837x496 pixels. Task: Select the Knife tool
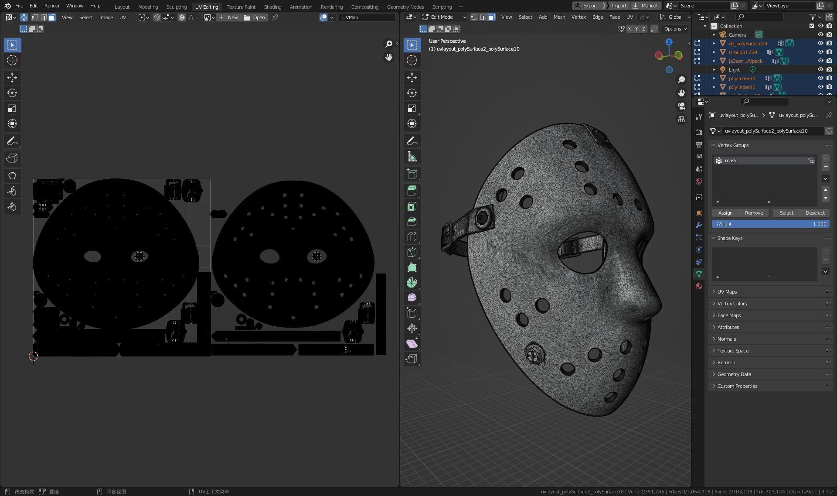(x=412, y=252)
